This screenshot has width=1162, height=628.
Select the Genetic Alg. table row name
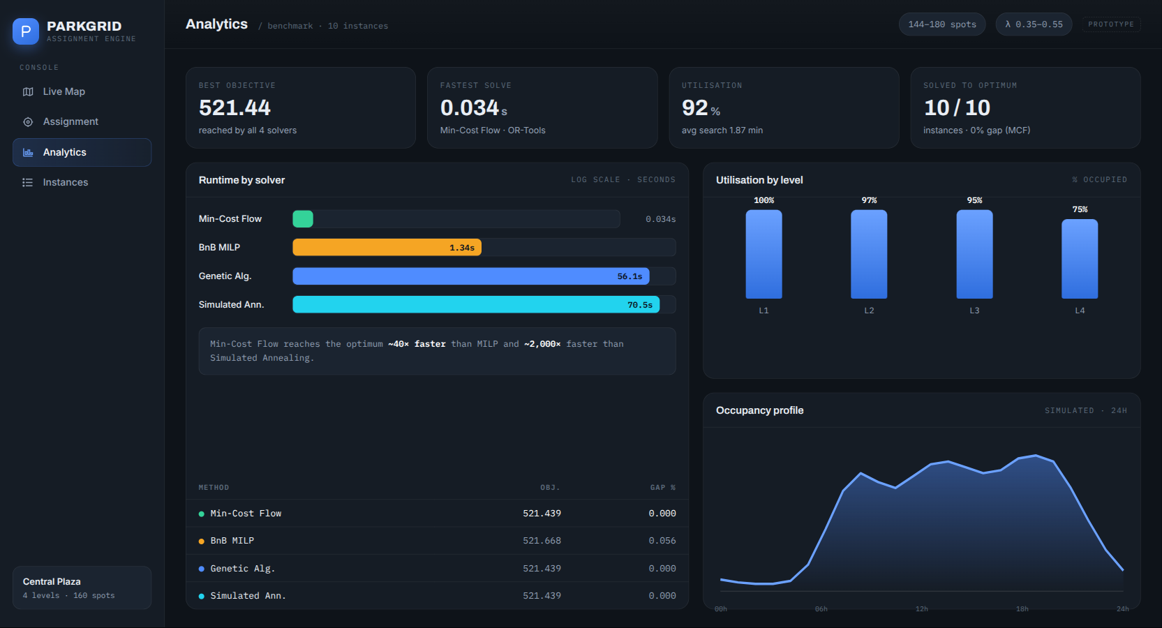click(243, 569)
